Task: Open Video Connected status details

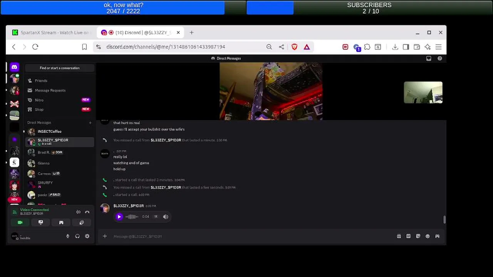Action: coord(34,210)
